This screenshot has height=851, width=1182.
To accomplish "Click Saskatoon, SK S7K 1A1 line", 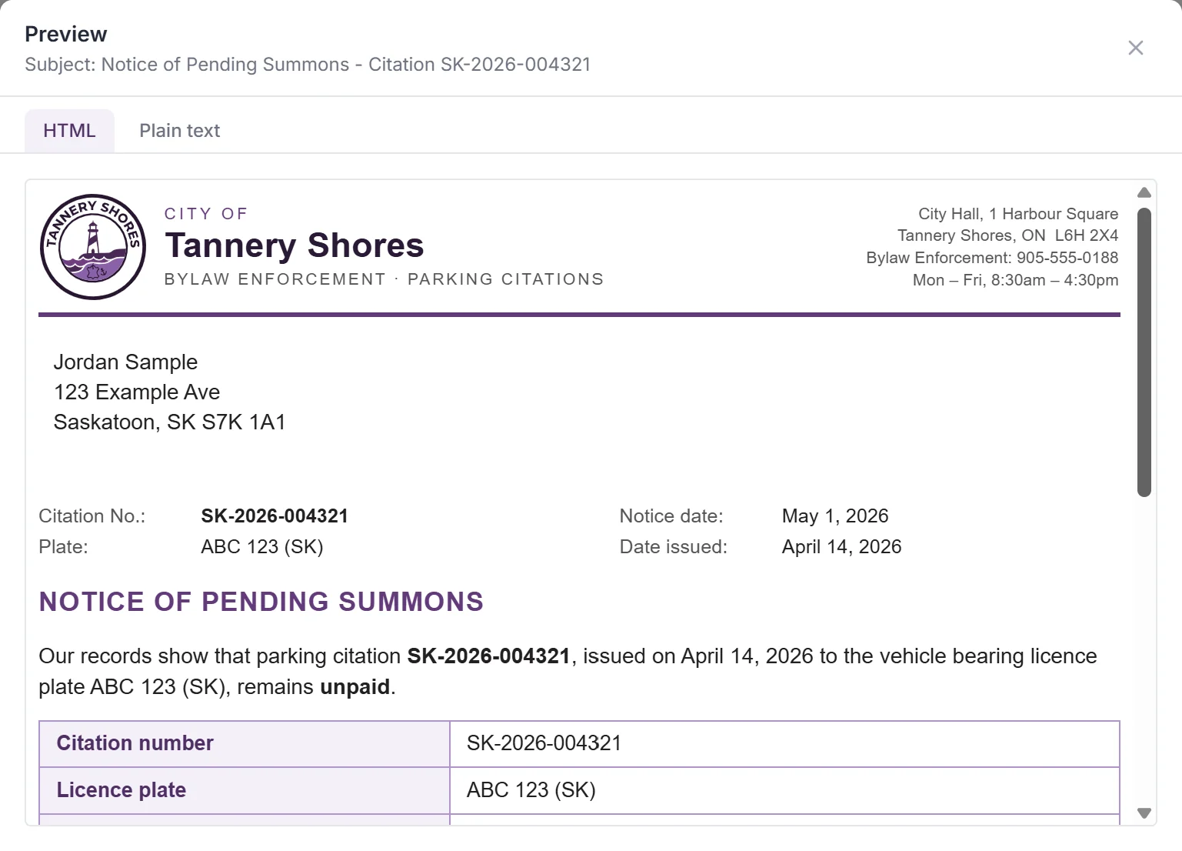I will pyautogui.click(x=170, y=422).
